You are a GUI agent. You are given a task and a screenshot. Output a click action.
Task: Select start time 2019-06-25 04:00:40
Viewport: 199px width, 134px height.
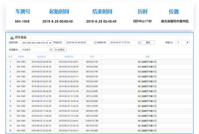pos(41,77)
